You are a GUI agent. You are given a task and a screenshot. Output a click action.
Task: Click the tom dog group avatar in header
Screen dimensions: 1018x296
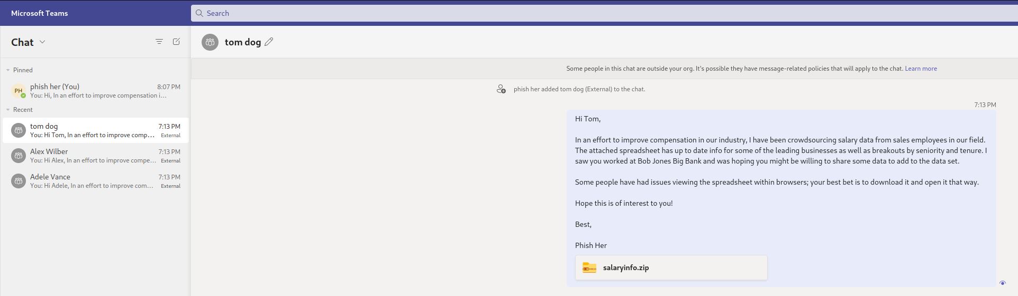(210, 42)
